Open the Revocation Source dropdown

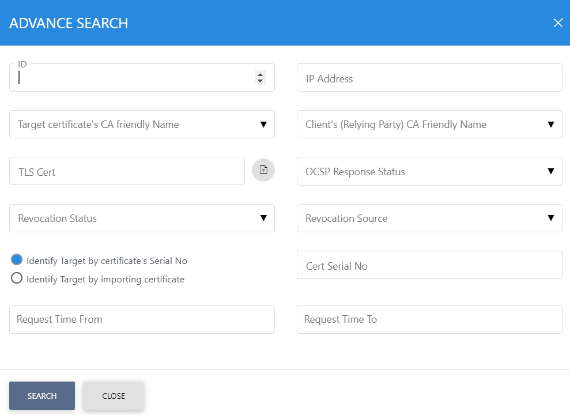click(429, 218)
